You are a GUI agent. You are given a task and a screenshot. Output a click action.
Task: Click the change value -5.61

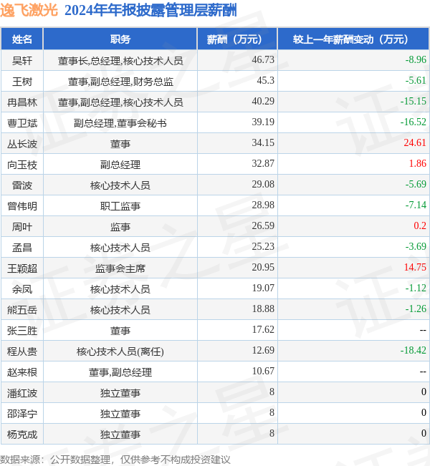click(416, 81)
